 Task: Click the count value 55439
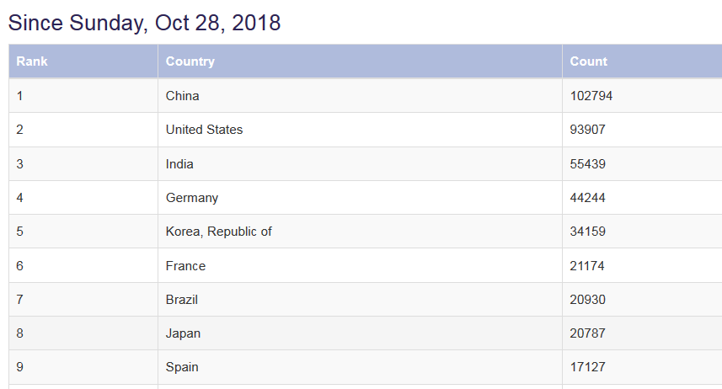point(587,164)
